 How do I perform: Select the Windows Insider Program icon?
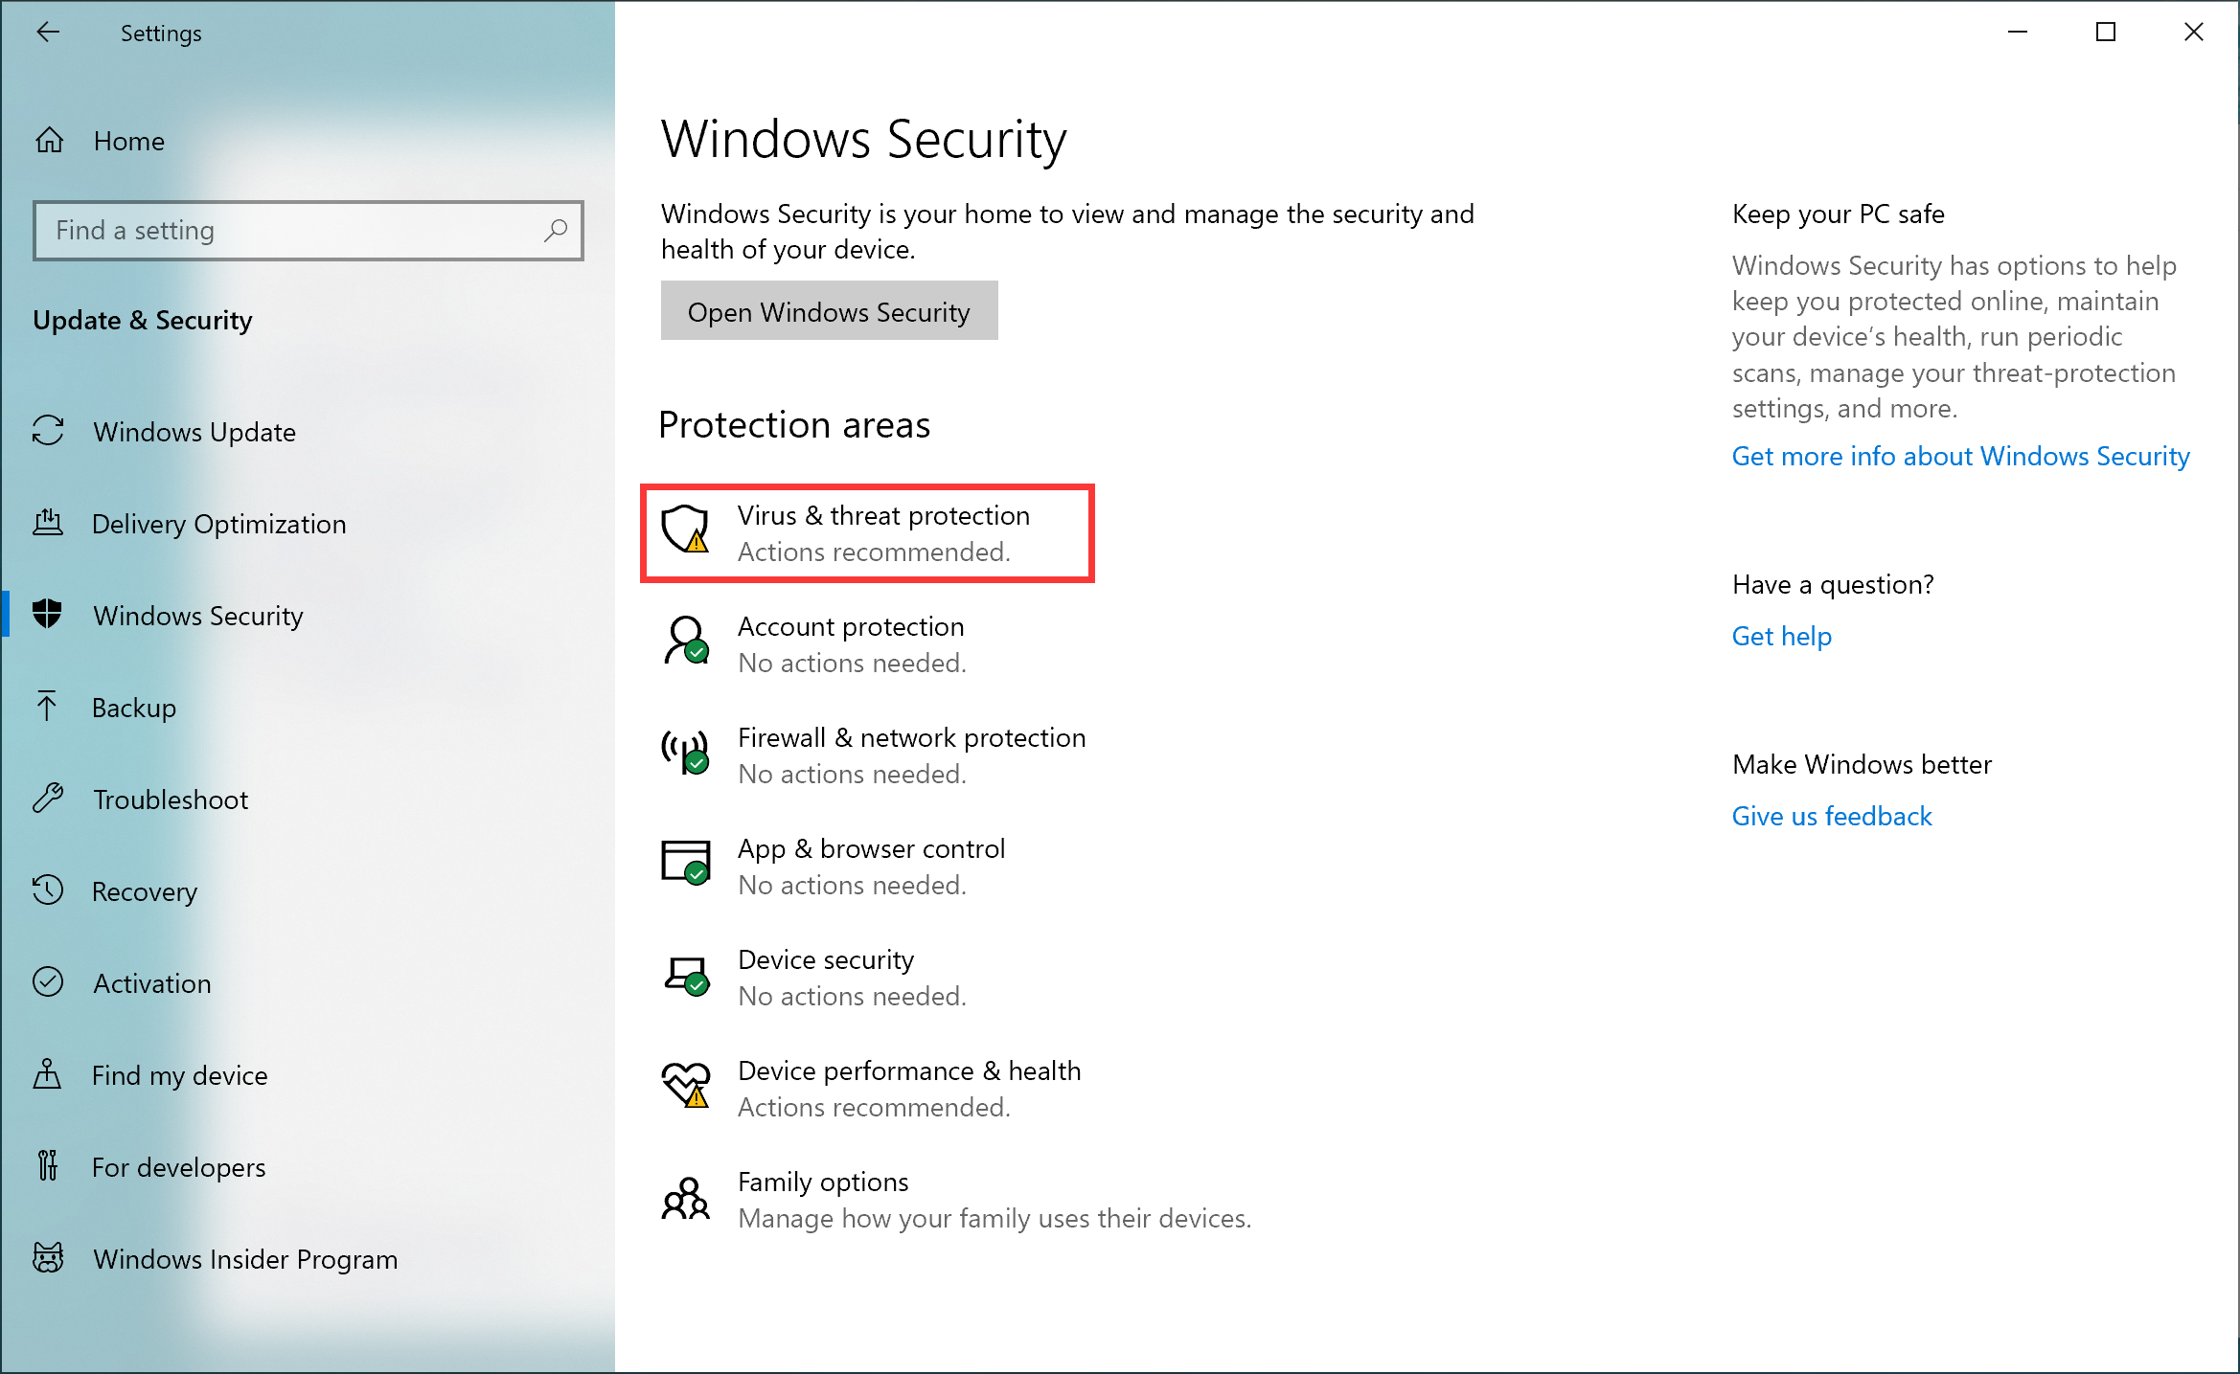(x=48, y=1258)
